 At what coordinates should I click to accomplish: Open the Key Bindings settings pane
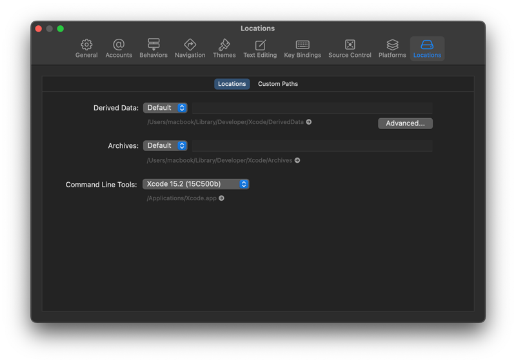[303, 48]
